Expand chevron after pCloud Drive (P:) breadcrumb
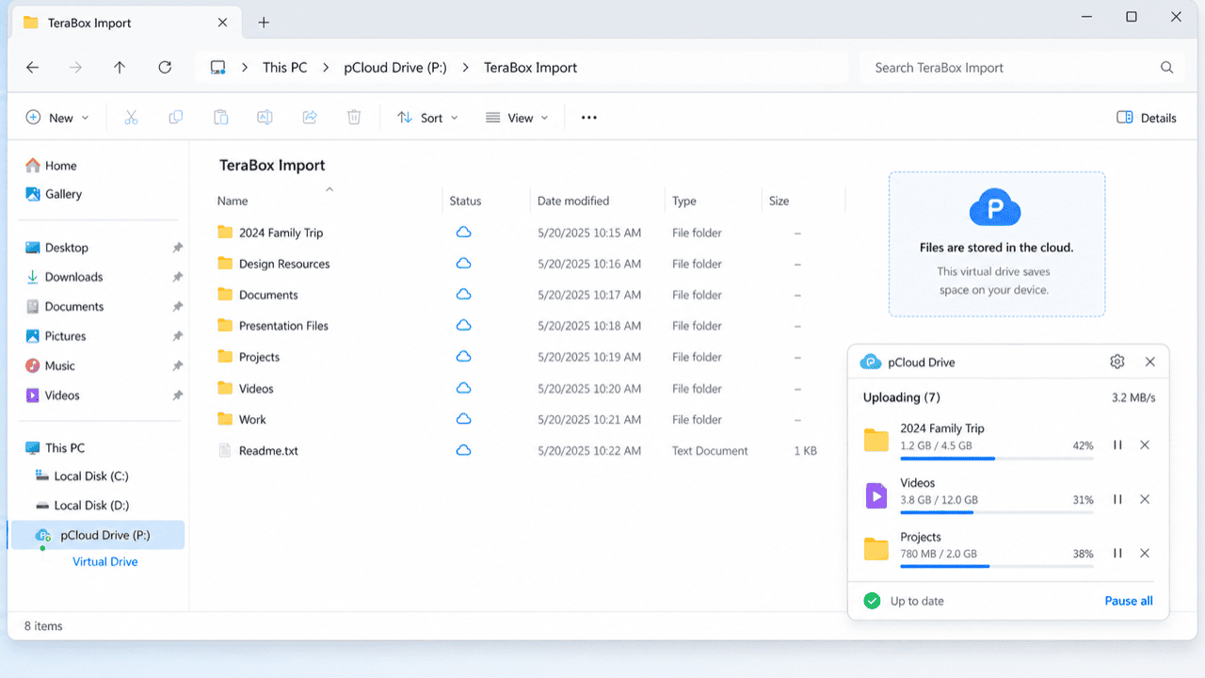The height and width of the screenshot is (678, 1205). tap(465, 68)
